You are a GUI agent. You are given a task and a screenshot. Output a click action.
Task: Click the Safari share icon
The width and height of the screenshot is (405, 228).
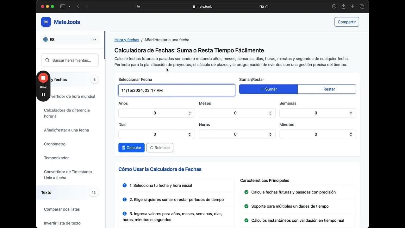(x=343, y=6)
